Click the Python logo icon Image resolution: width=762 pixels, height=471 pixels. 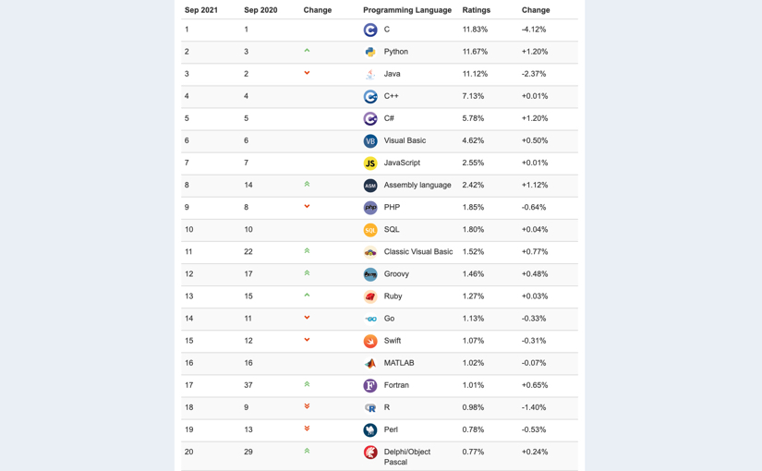tap(370, 52)
